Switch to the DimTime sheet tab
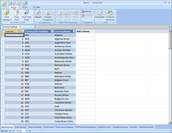 (x=133, y=127)
